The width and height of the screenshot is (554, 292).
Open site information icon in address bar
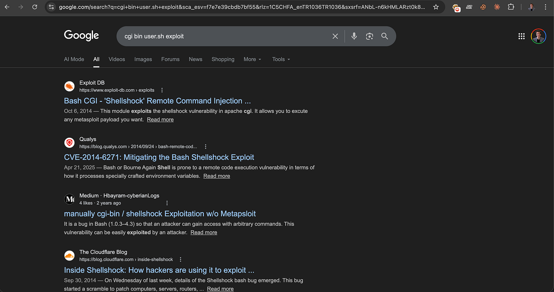click(51, 7)
